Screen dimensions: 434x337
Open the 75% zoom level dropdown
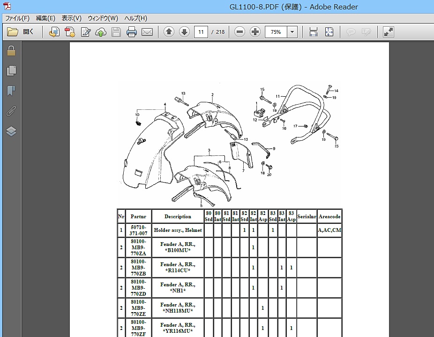click(292, 32)
